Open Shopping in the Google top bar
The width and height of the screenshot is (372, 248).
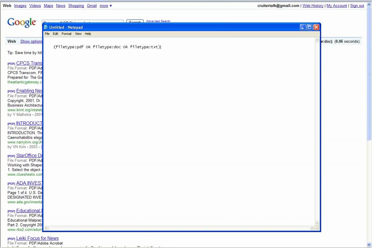pyautogui.click(x=76, y=6)
